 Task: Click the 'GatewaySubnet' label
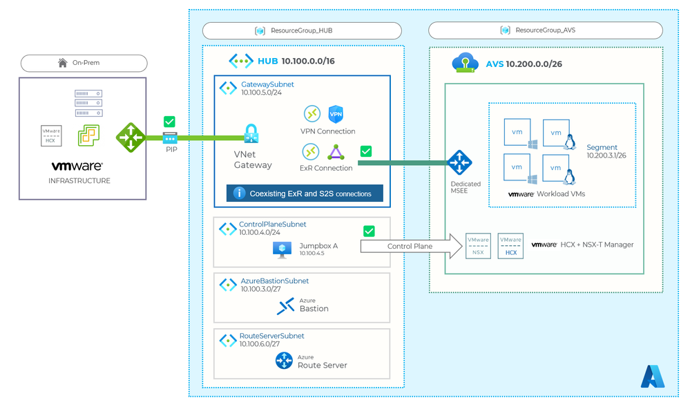pos(267,84)
